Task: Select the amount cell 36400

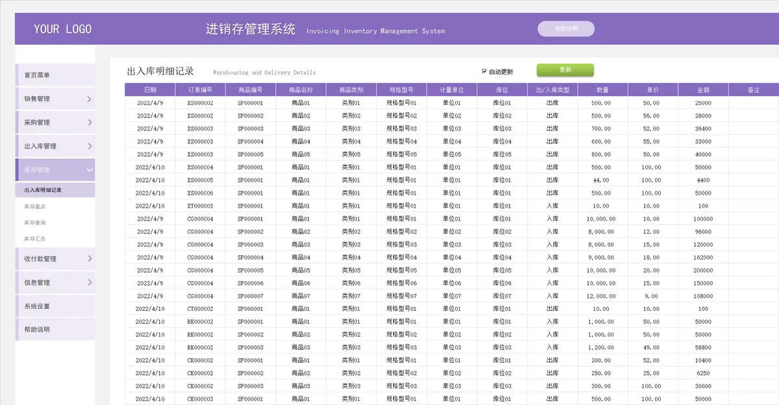Action: tap(703, 129)
